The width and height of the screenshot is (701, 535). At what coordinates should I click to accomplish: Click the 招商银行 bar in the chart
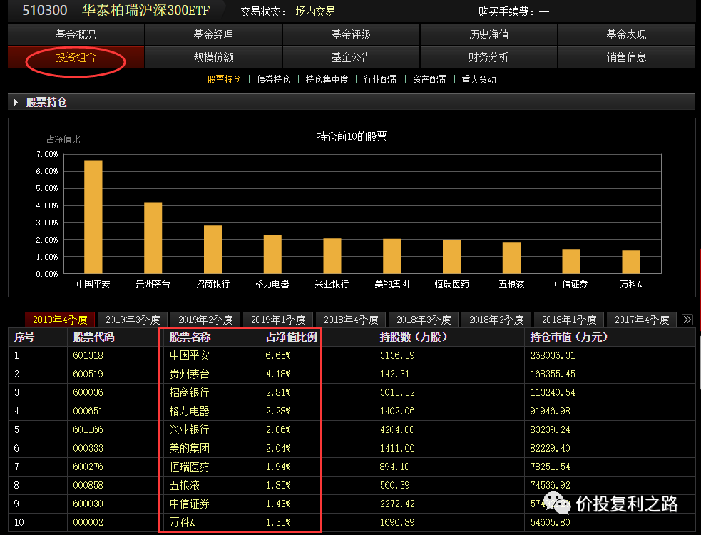point(213,249)
